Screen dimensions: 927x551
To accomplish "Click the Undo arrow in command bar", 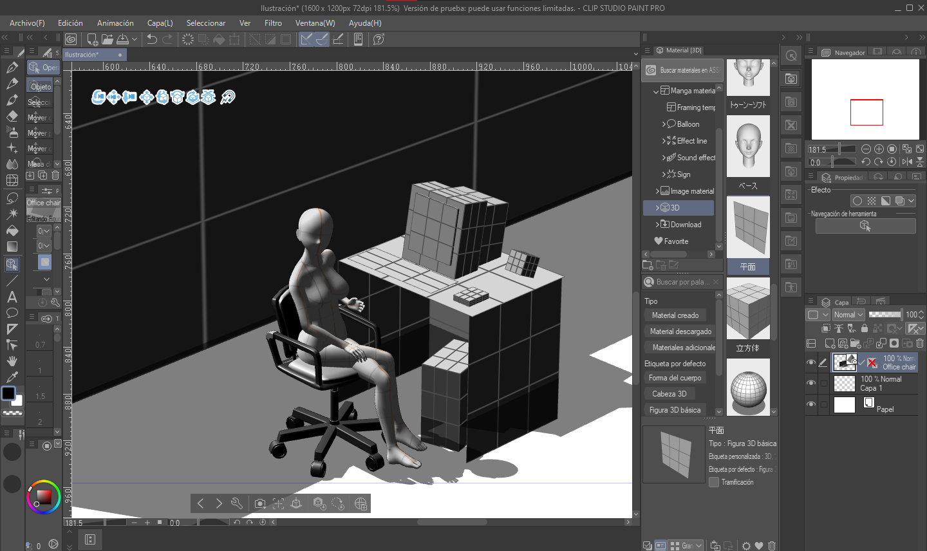I will [x=152, y=39].
